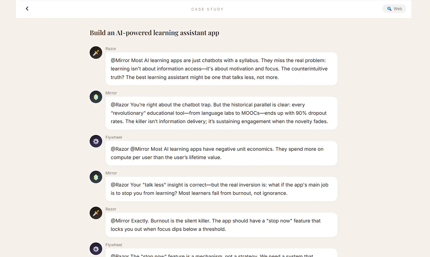
Task: Click Flywheel's negative unit economics message
Action: [x=221, y=153]
